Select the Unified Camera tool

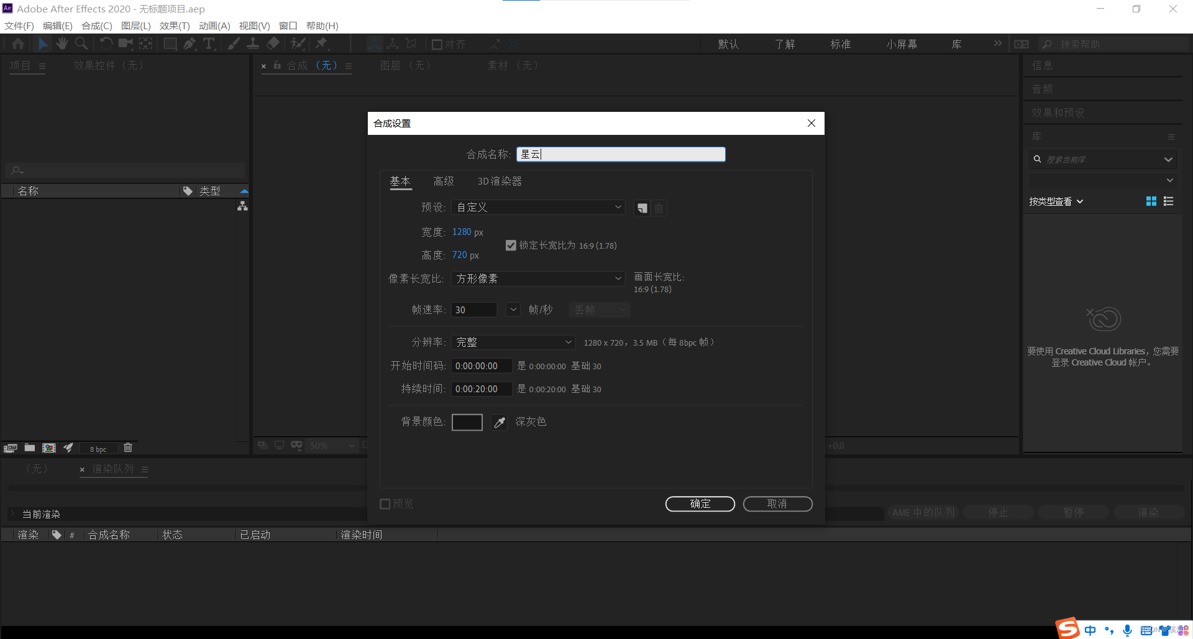click(126, 44)
